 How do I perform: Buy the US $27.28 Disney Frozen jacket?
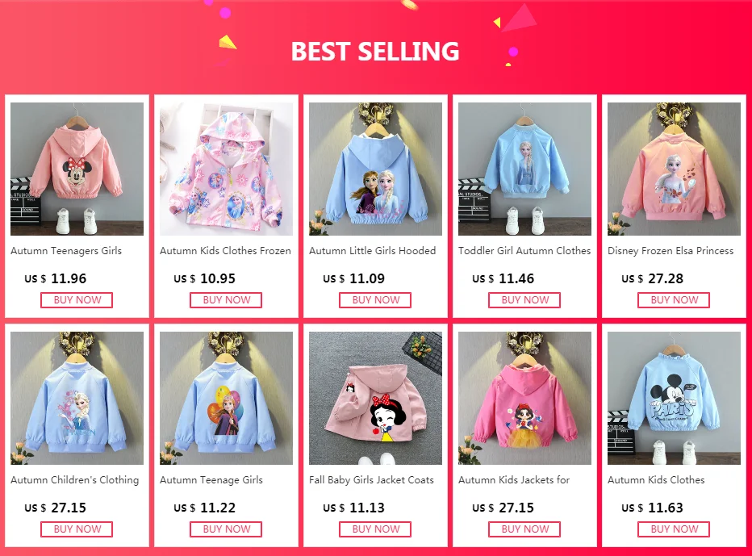point(674,300)
